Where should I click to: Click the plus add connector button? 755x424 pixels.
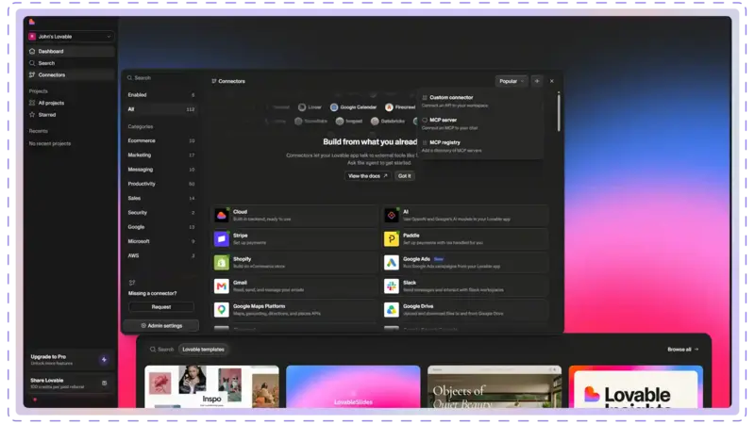click(537, 81)
